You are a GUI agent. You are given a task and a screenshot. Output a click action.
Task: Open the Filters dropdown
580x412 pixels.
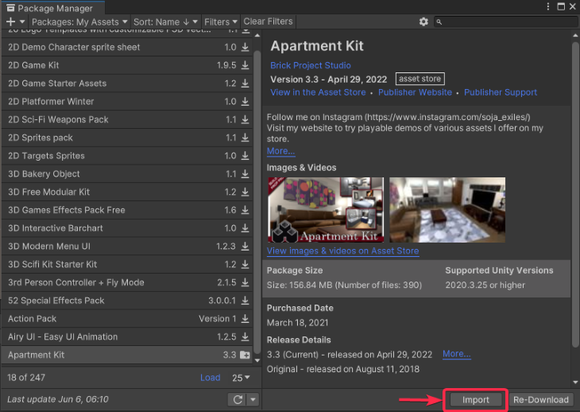point(220,21)
